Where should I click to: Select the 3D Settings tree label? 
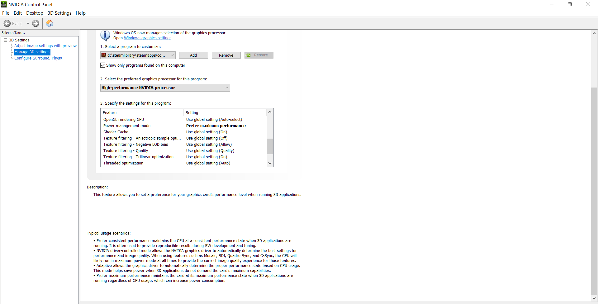(19, 40)
